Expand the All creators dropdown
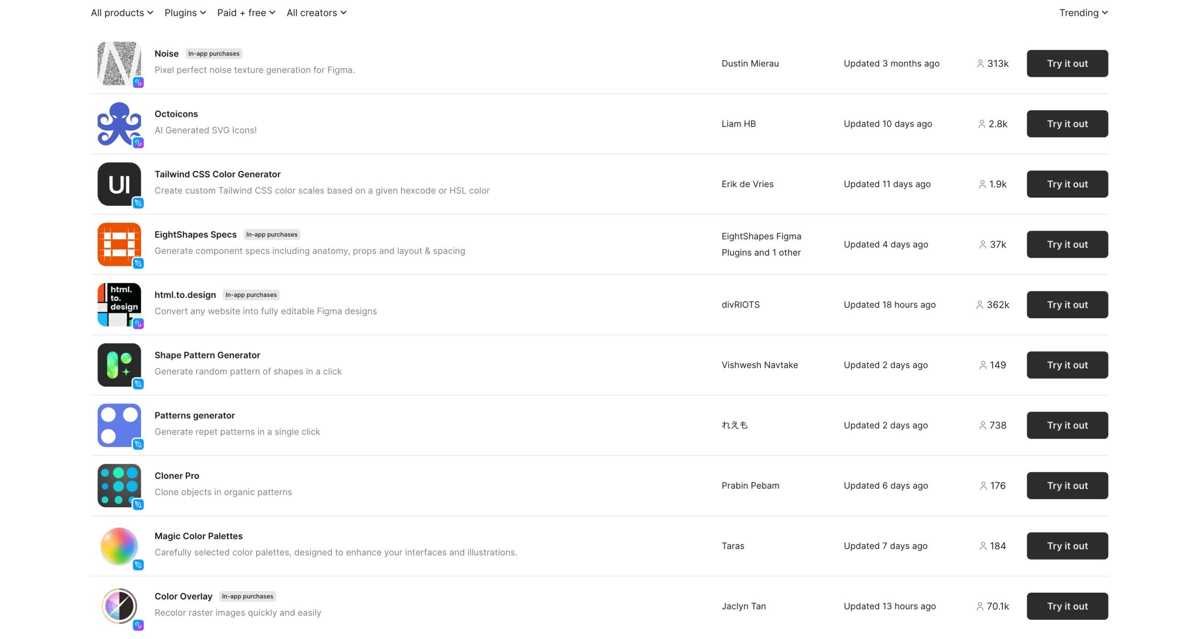This screenshot has height=639, width=1177. [315, 12]
